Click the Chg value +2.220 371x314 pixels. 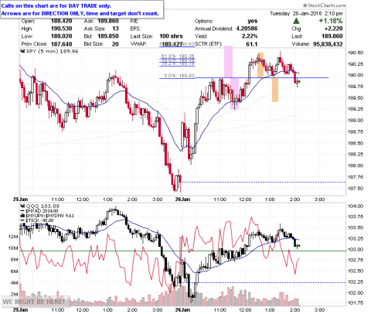point(333,29)
